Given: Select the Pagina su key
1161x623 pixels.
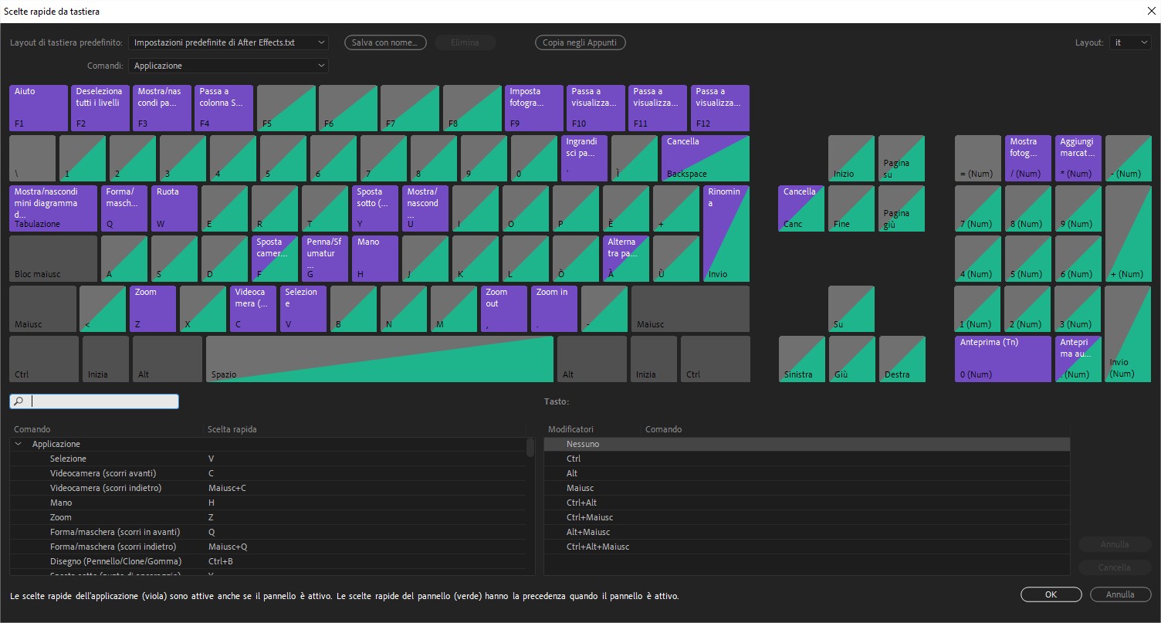Looking at the screenshot, I should [x=902, y=158].
